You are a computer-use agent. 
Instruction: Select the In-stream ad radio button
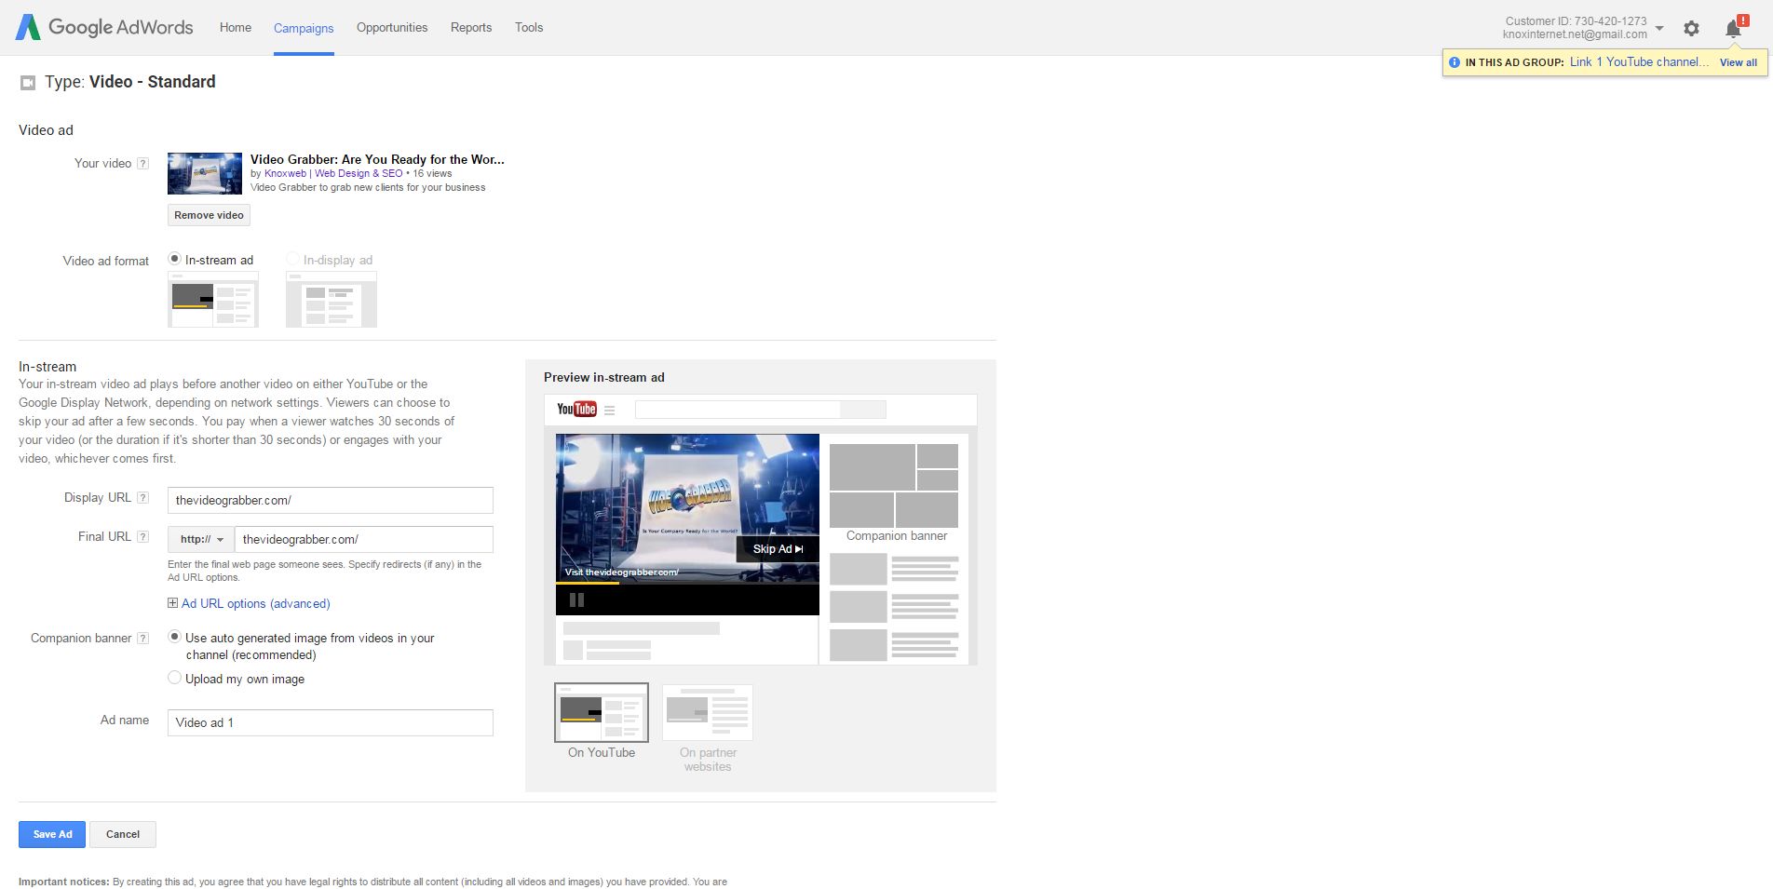[174, 259]
